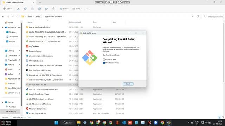
Task: Show hidden system tray icons
Action: pos(188,122)
